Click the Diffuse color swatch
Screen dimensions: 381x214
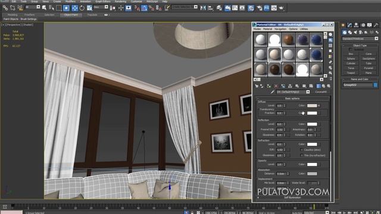[x=312, y=106]
